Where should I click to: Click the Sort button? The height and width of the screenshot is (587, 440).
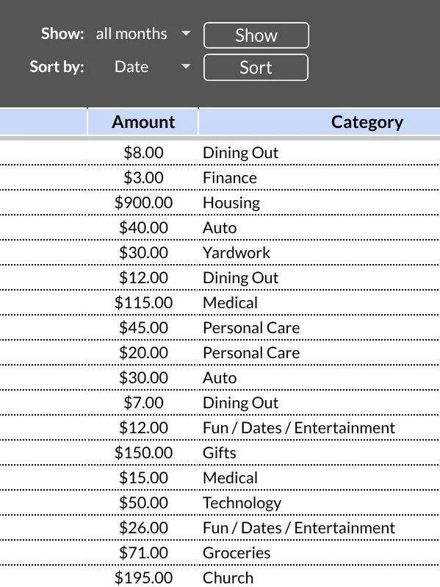click(256, 68)
